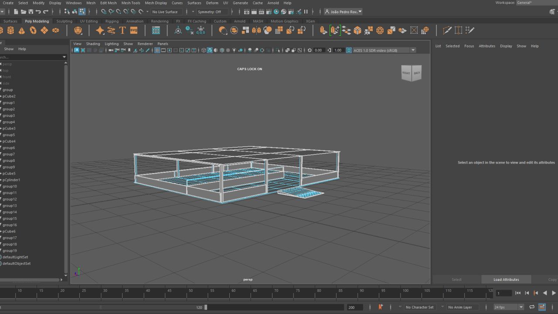Click the Undo arrow icon
The height and width of the screenshot is (314, 558).
pos(38,12)
